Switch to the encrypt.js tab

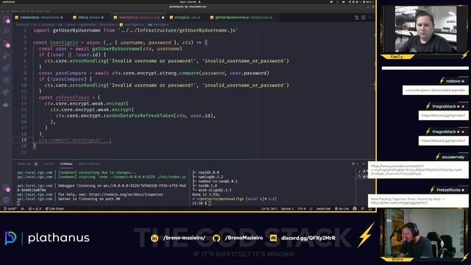[185, 18]
